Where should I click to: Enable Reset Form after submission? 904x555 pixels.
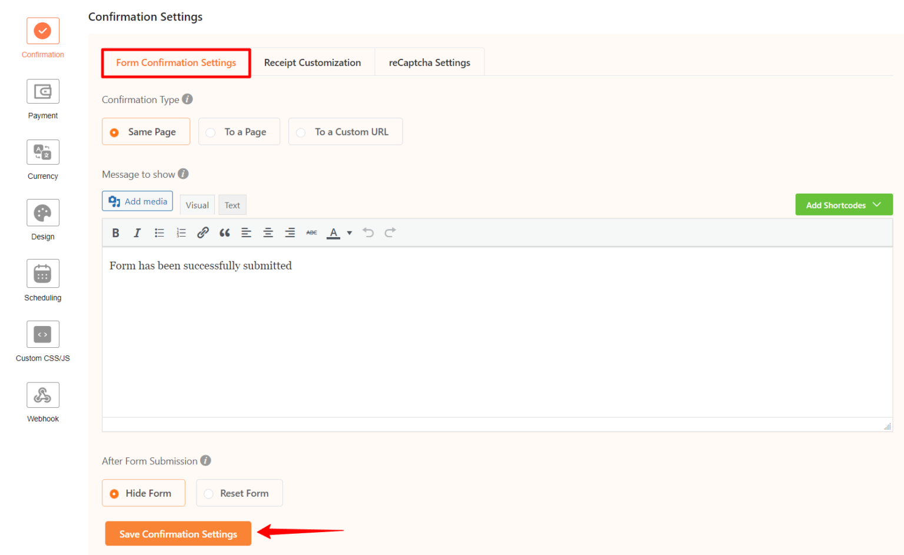(x=240, y=493)
